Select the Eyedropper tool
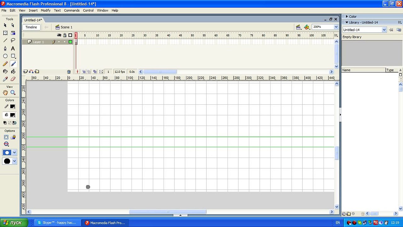Screen dimensions: 403x227 pos(5,79)
